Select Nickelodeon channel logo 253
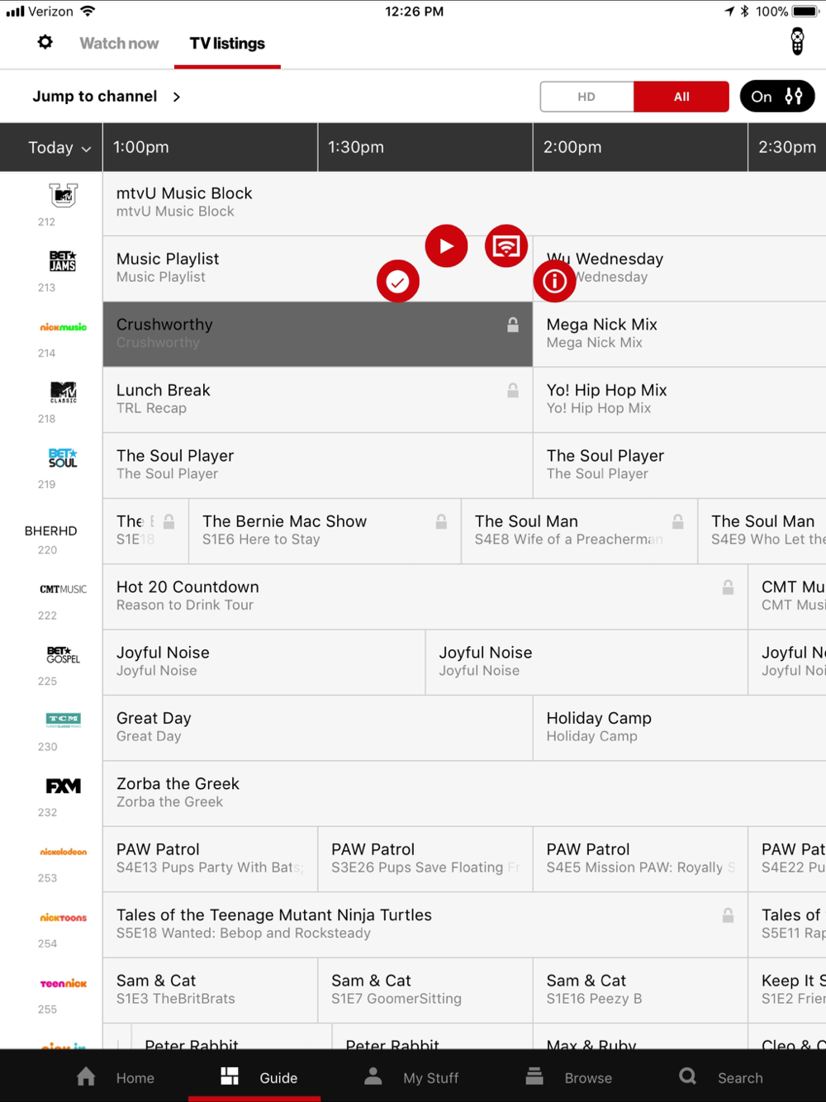Viewport: 826px width, 1102px height. click(63, 852)
